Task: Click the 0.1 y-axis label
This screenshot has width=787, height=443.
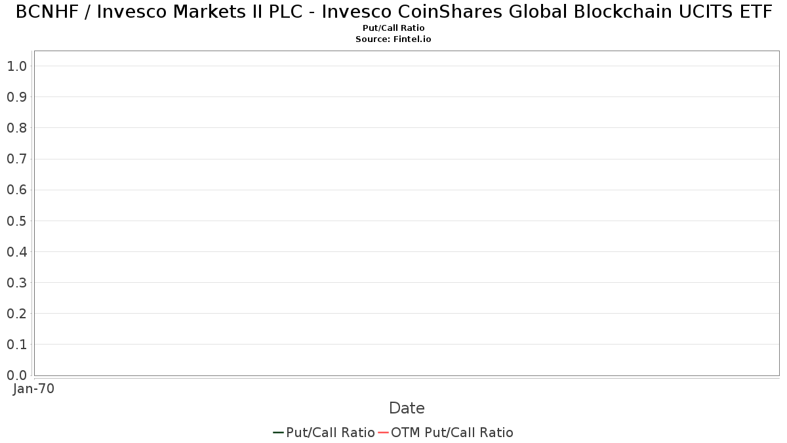Action: [x=16, y=345]
